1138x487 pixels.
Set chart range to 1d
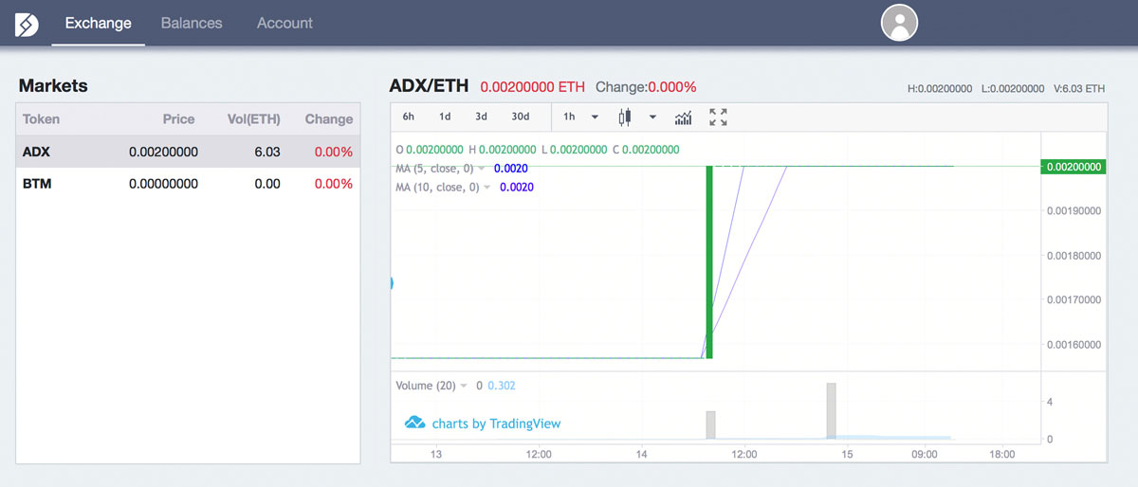[x=445, y=117]
